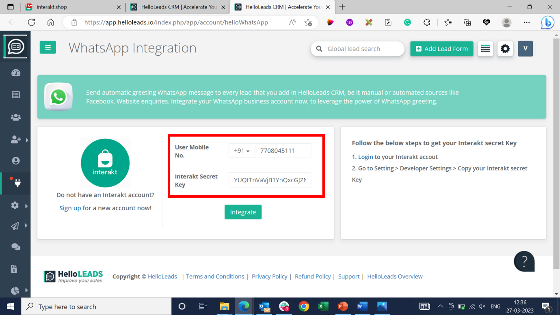Open the chat bubbles sidebar icon
Screen dimensions: 560x315
pos(16,247)
